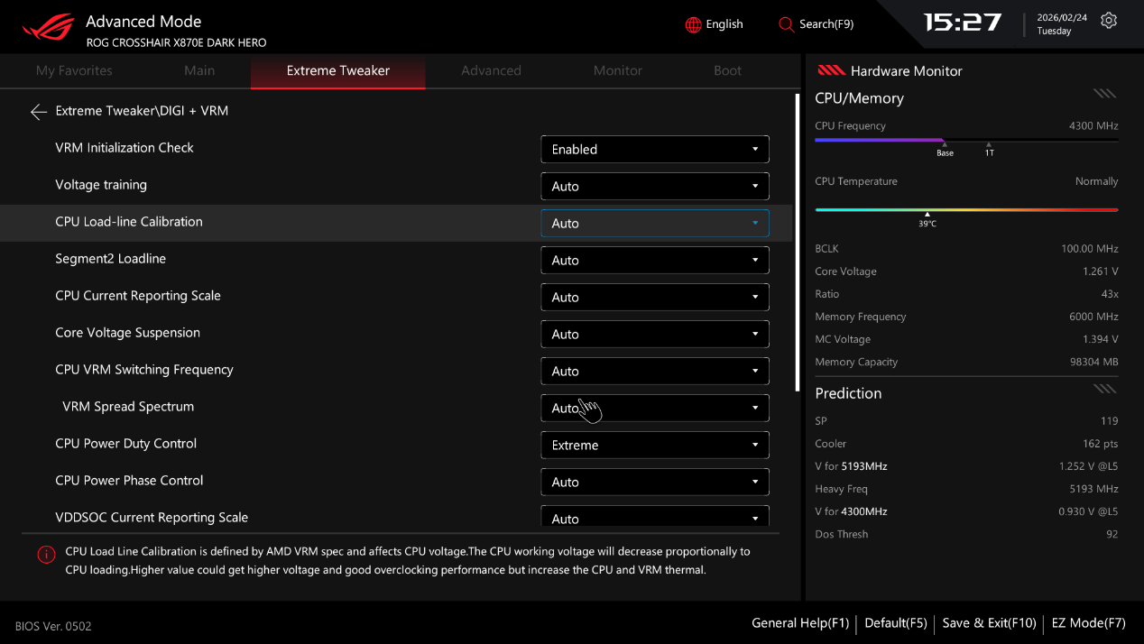1144x644 pixels.
Task: Switch to the Advanced tab
Action: (x=491, y=70)
